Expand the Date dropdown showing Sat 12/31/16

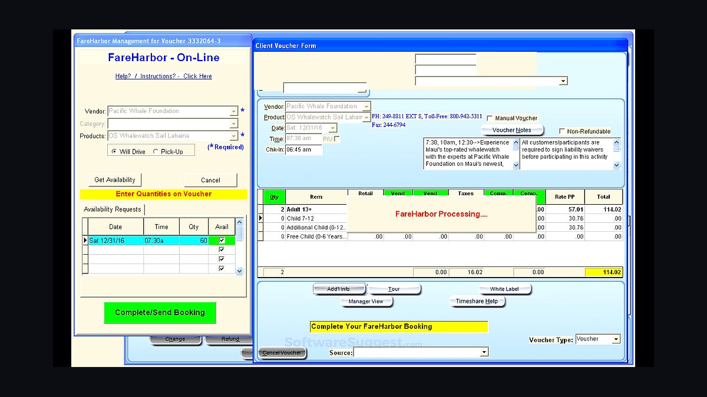coord(333,128)
